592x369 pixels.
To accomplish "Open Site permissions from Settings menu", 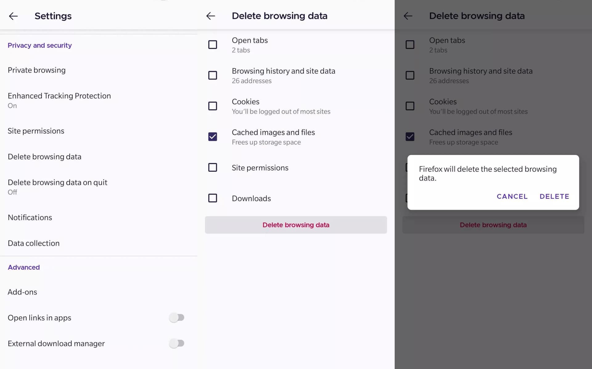I will 36,131.
